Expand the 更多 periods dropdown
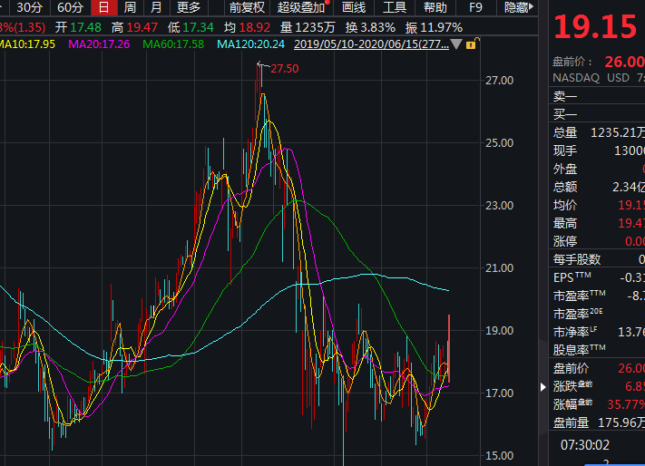 pyautogui.click(x=189, y=7)
